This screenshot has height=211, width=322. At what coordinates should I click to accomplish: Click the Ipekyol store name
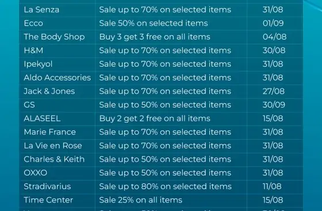tap(38, 64)
